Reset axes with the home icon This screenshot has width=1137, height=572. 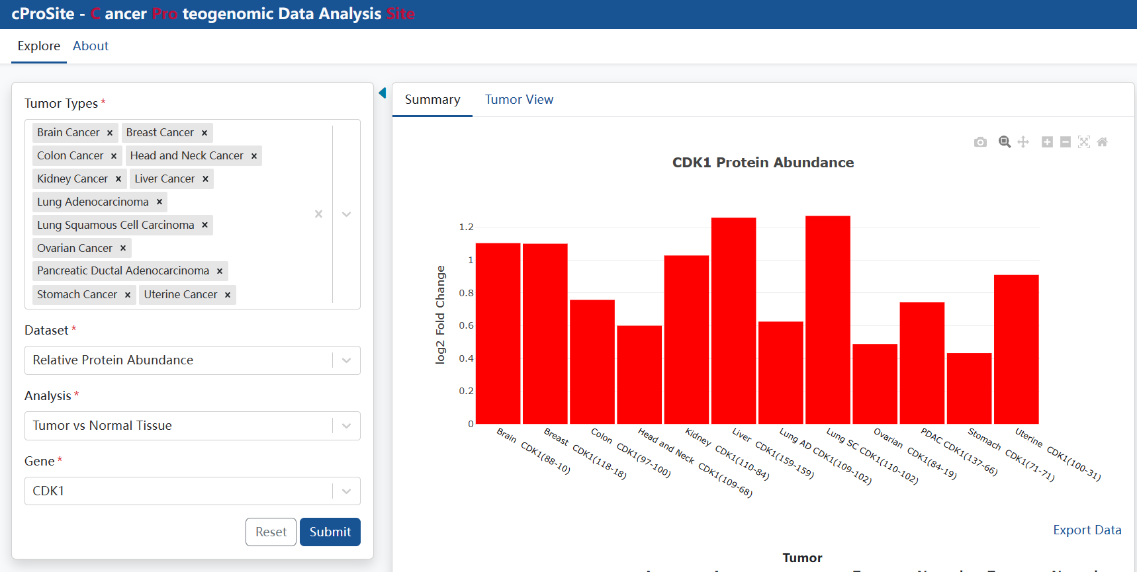tap(1103, 142)
